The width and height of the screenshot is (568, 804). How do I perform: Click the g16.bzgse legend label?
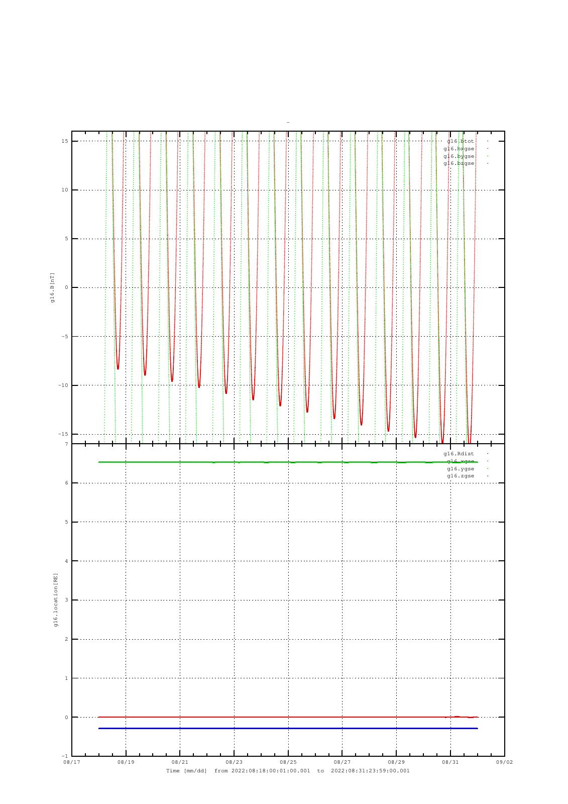coord(459,163)
